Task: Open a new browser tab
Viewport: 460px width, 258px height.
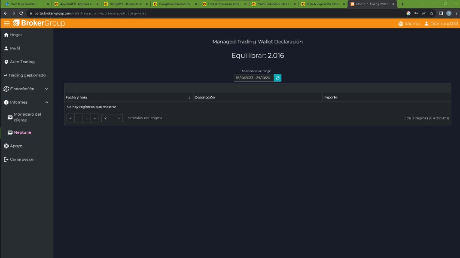Action: coord(402,4)
